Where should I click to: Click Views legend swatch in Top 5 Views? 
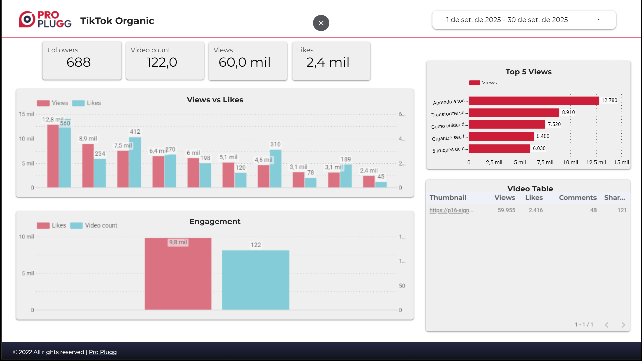tap(474, 83)
